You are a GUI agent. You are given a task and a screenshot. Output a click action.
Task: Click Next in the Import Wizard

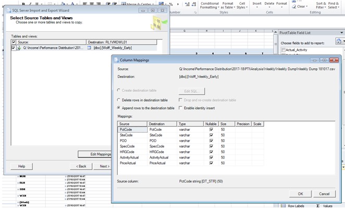[x=103, y=166]
